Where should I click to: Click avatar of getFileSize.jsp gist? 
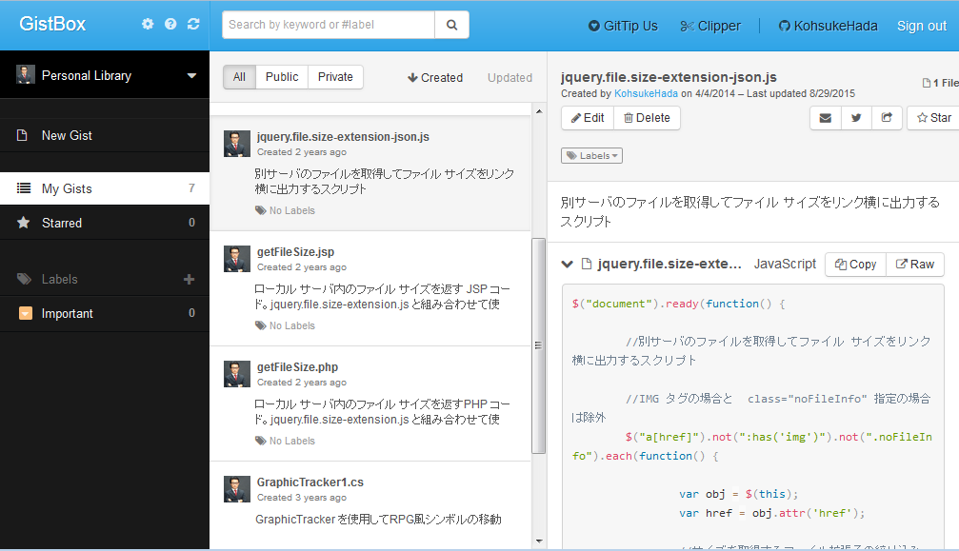point(237,259)
